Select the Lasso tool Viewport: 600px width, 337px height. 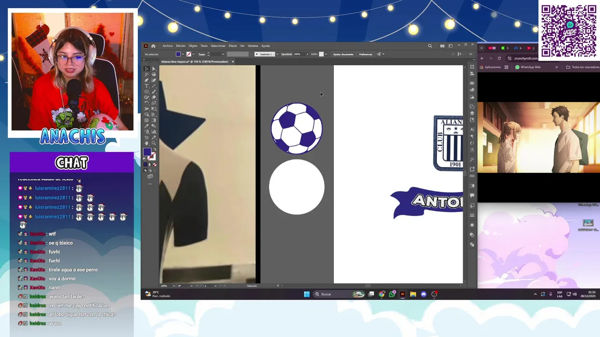click(x=154, y=74)
